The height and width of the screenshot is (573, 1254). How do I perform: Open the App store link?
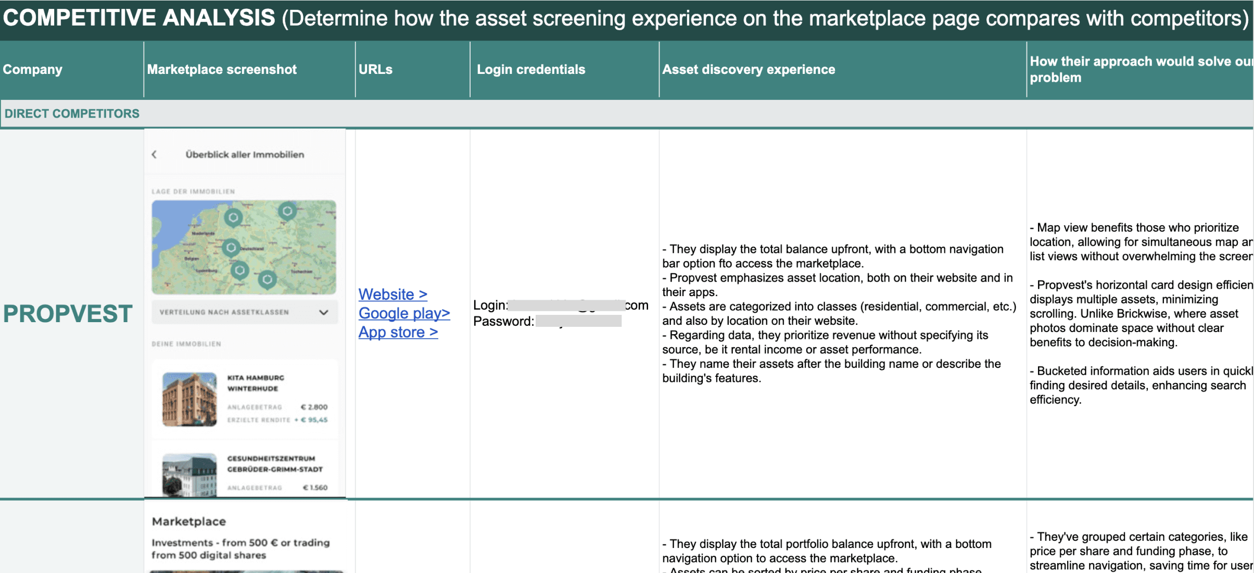(x=398, y=332)
